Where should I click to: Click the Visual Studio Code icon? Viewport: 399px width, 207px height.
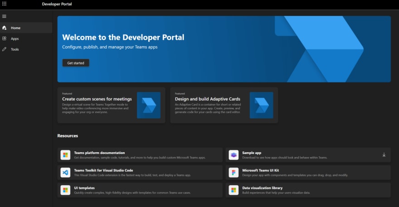(x=65, y=173)
